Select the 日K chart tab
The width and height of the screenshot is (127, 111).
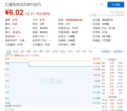click(x=22, y=51)
